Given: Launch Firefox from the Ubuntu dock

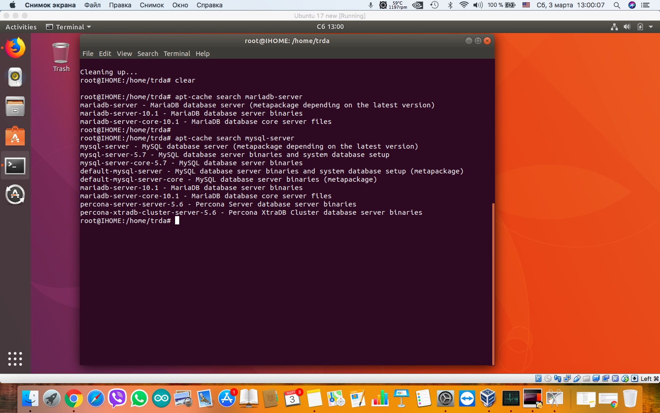Looking at the screenshot, I should [15, 48].
